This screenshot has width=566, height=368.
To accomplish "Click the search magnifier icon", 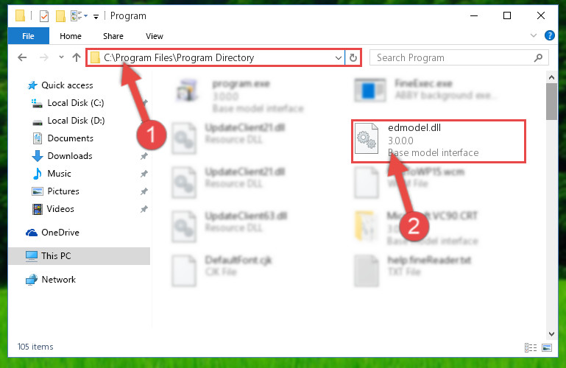I will point(538,57).
